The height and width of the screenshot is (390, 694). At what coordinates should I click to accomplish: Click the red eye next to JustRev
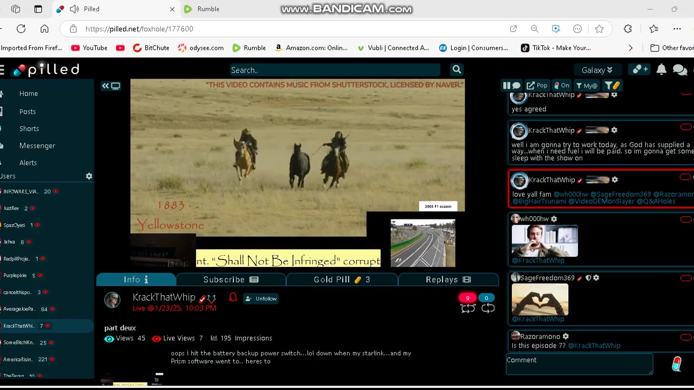tap(33, 208)
